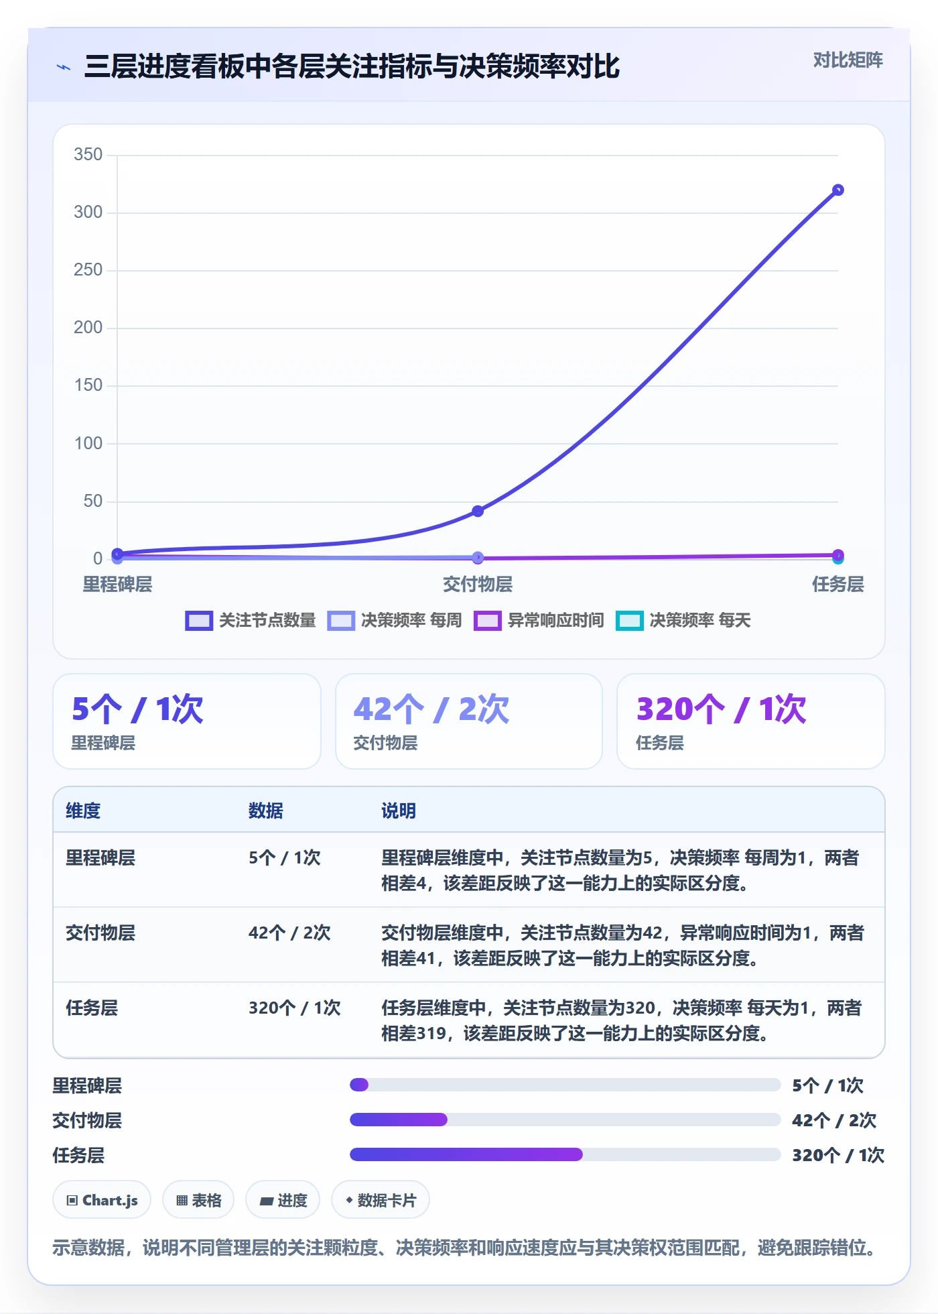This screenshot has height=1314, width=938.
Task: Click the 决策频率 每周 legend color box
Action: [341, 621]
